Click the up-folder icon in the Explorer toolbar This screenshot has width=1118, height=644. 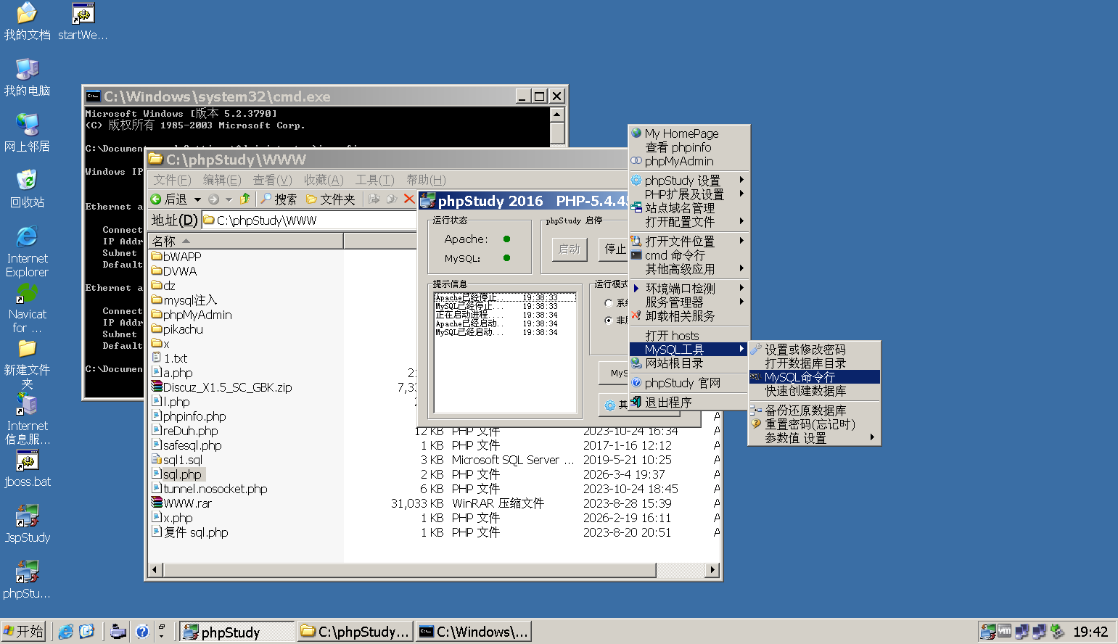pyautogui.click(x=245, y=199)
